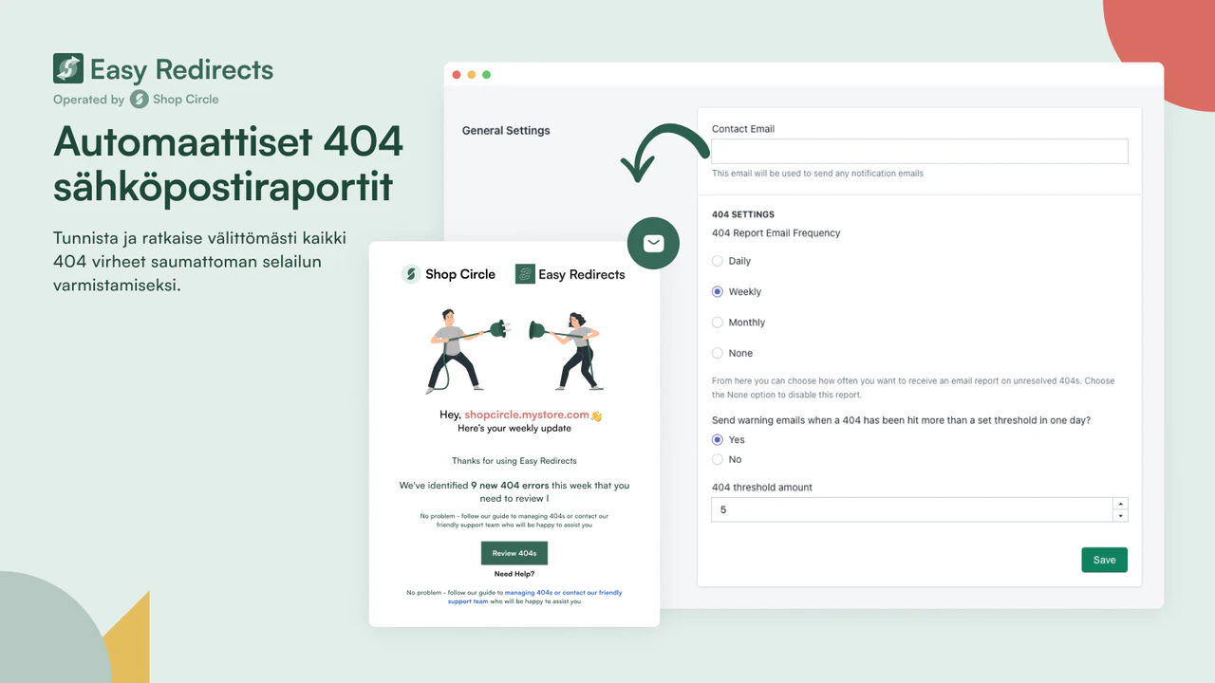Click the contact email helper text
The width and height of the screenshot is (1215, 683).
[x=817, y=174]
